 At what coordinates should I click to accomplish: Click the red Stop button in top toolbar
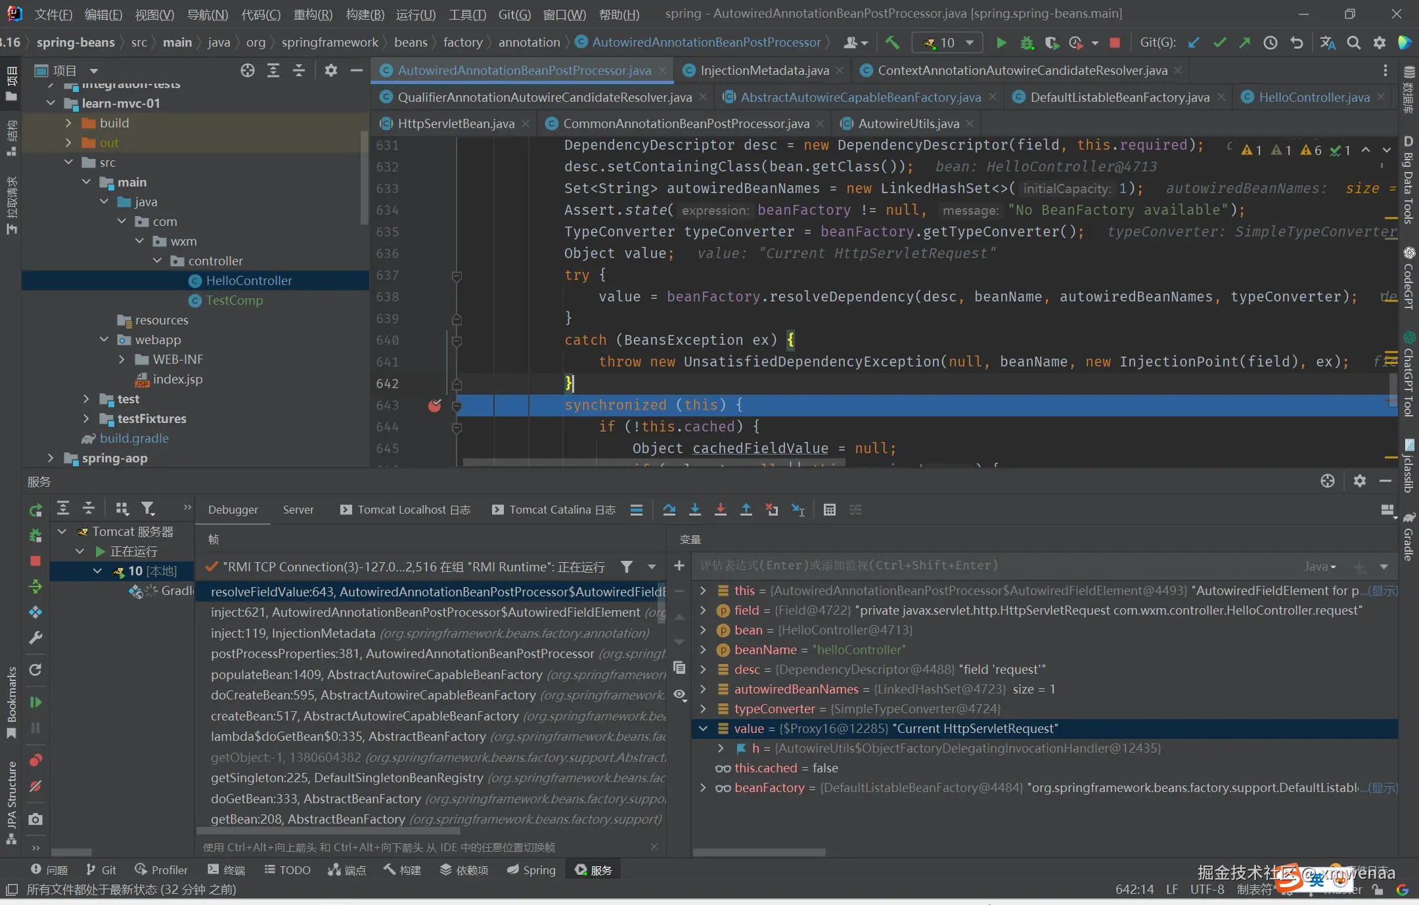point(1115,43)
